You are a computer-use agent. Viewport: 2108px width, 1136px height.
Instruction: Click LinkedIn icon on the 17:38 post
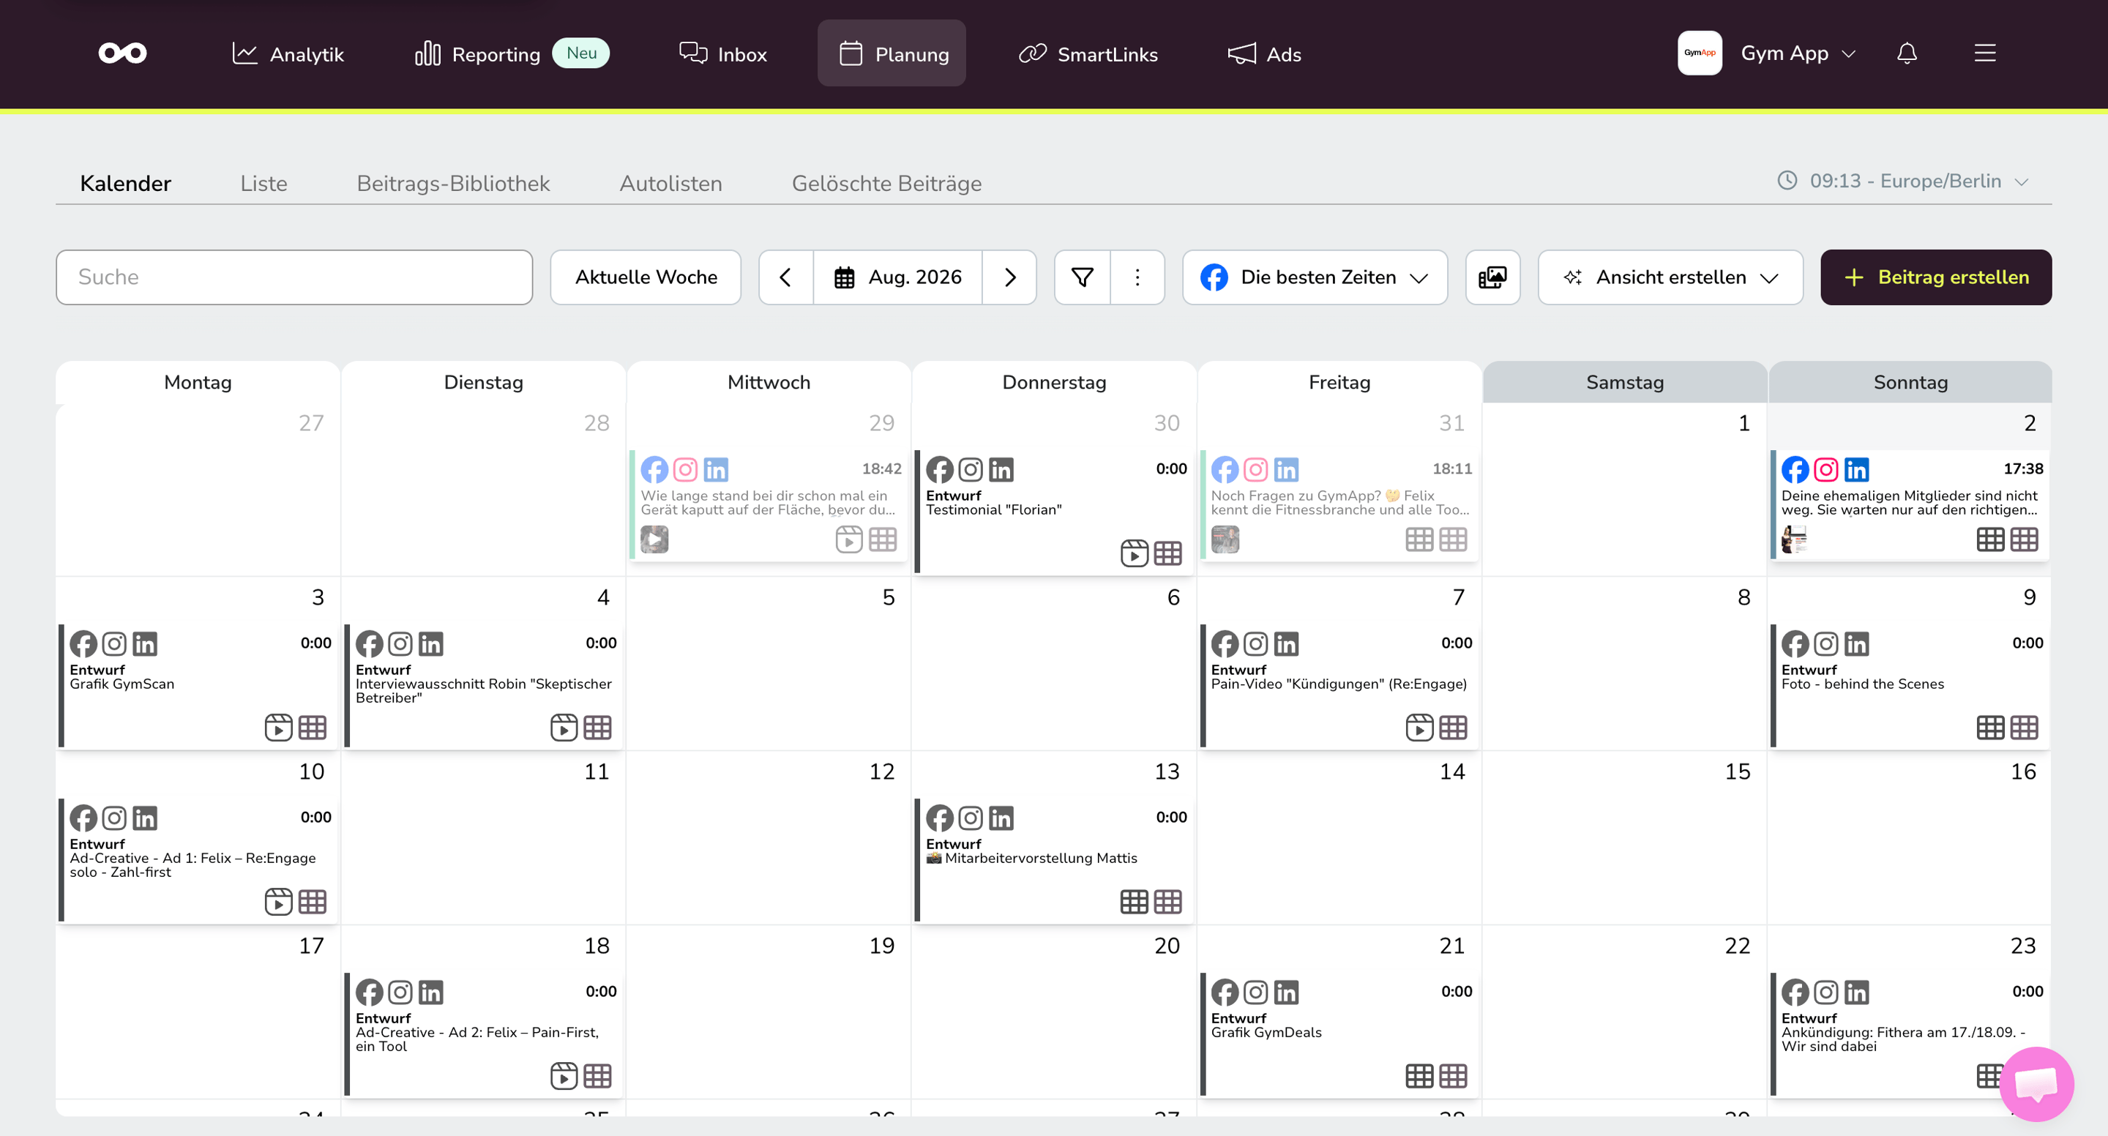1857,470
